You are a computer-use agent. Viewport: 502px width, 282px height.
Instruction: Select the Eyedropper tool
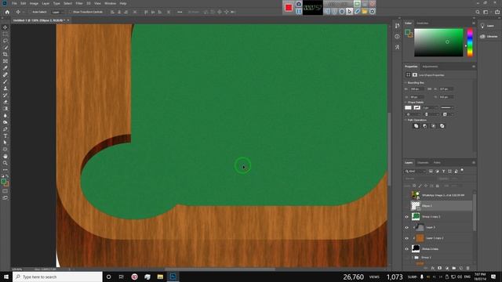pos(5,68)
